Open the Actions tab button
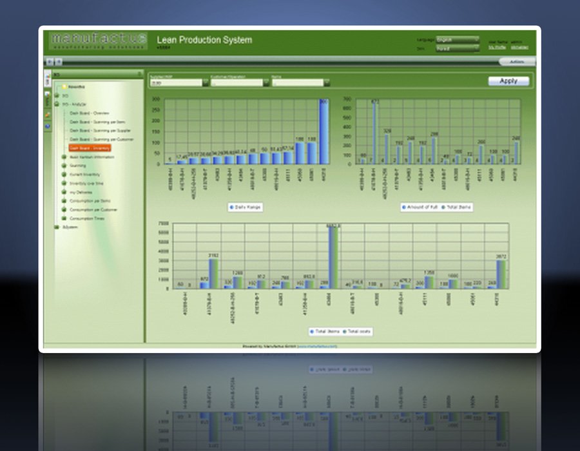This screenshot has height=451, width=580. click(x=517, y=62)
